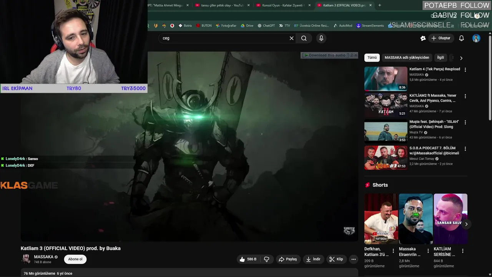Close the Download this audio overlay

click(x=356, y=55)
